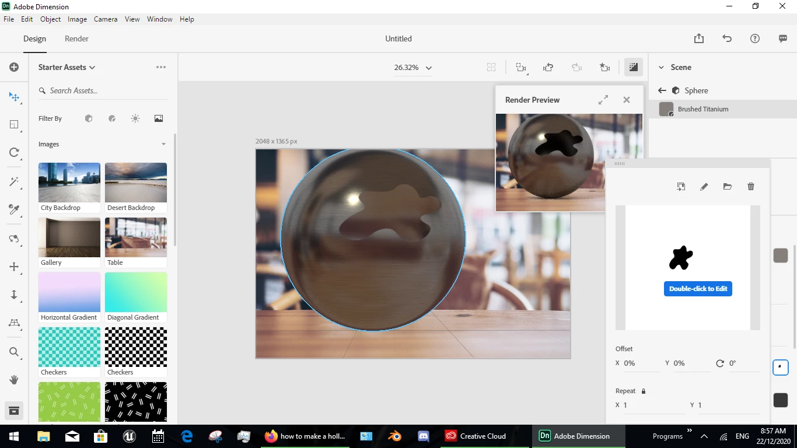Choose the Sampler eyedropper tool
Viewport: 797px width, 448px height.
14,209
